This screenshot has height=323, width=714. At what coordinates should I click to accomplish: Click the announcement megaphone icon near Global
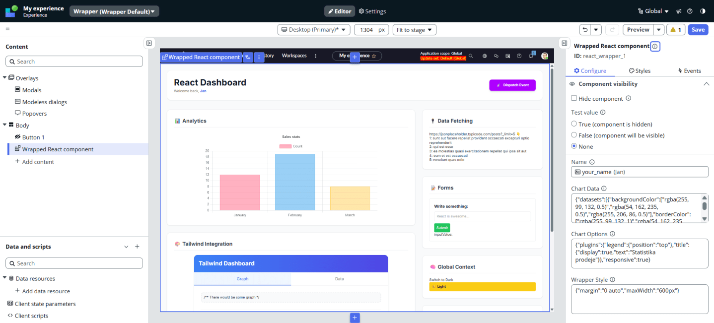point(679,11)
